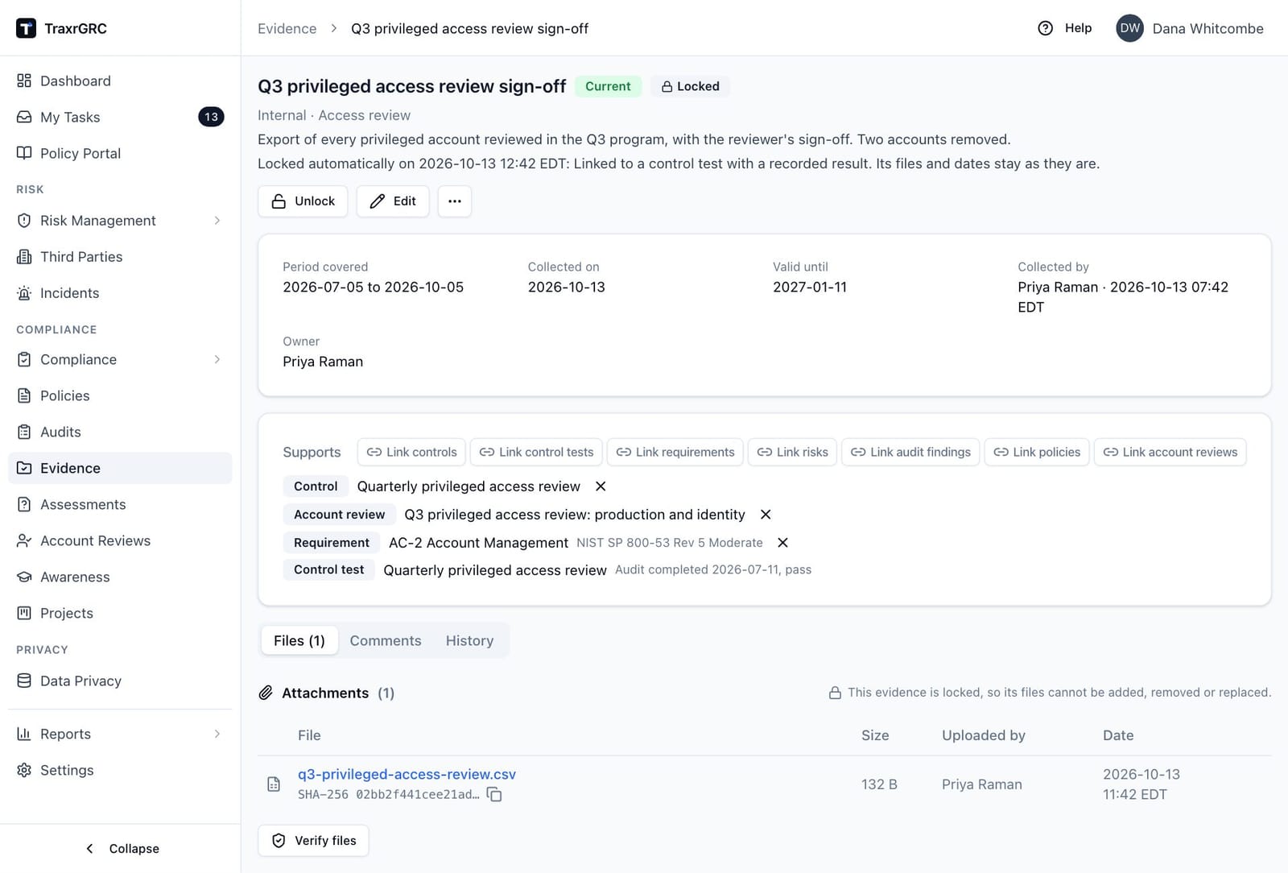
Task: Go to the Evidence breadcrumb
Action: coord(287,28)
